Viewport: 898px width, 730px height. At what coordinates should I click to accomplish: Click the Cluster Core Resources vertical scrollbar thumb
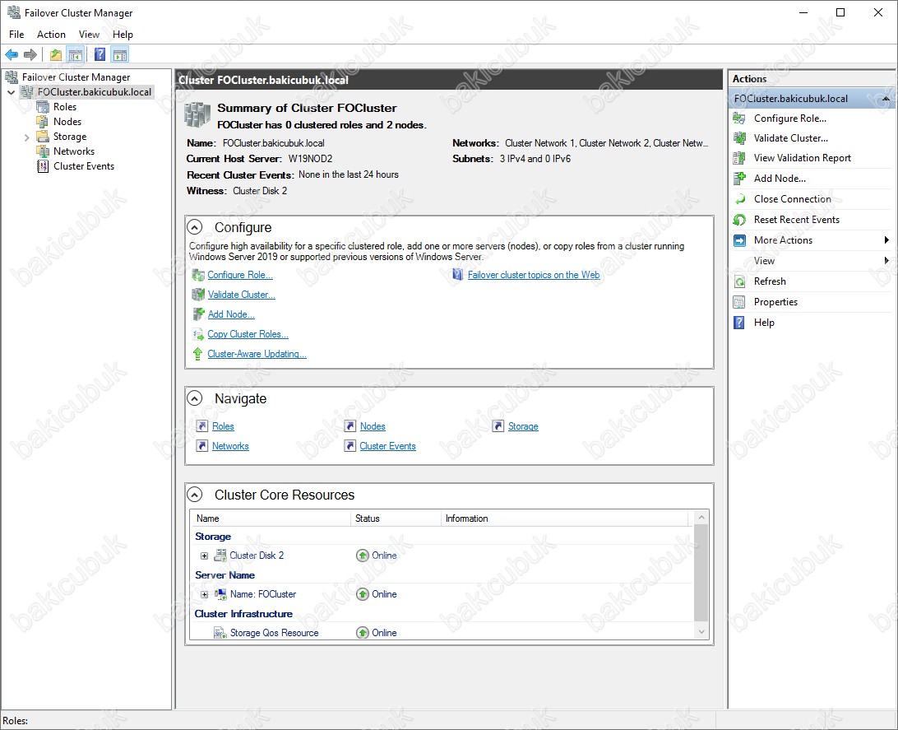701,573
